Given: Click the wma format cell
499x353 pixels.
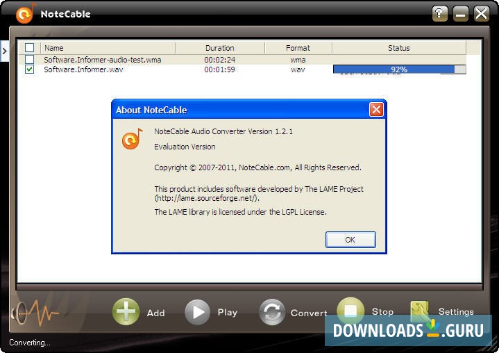Looking at the screenshot, I should (x=298, y=60).
